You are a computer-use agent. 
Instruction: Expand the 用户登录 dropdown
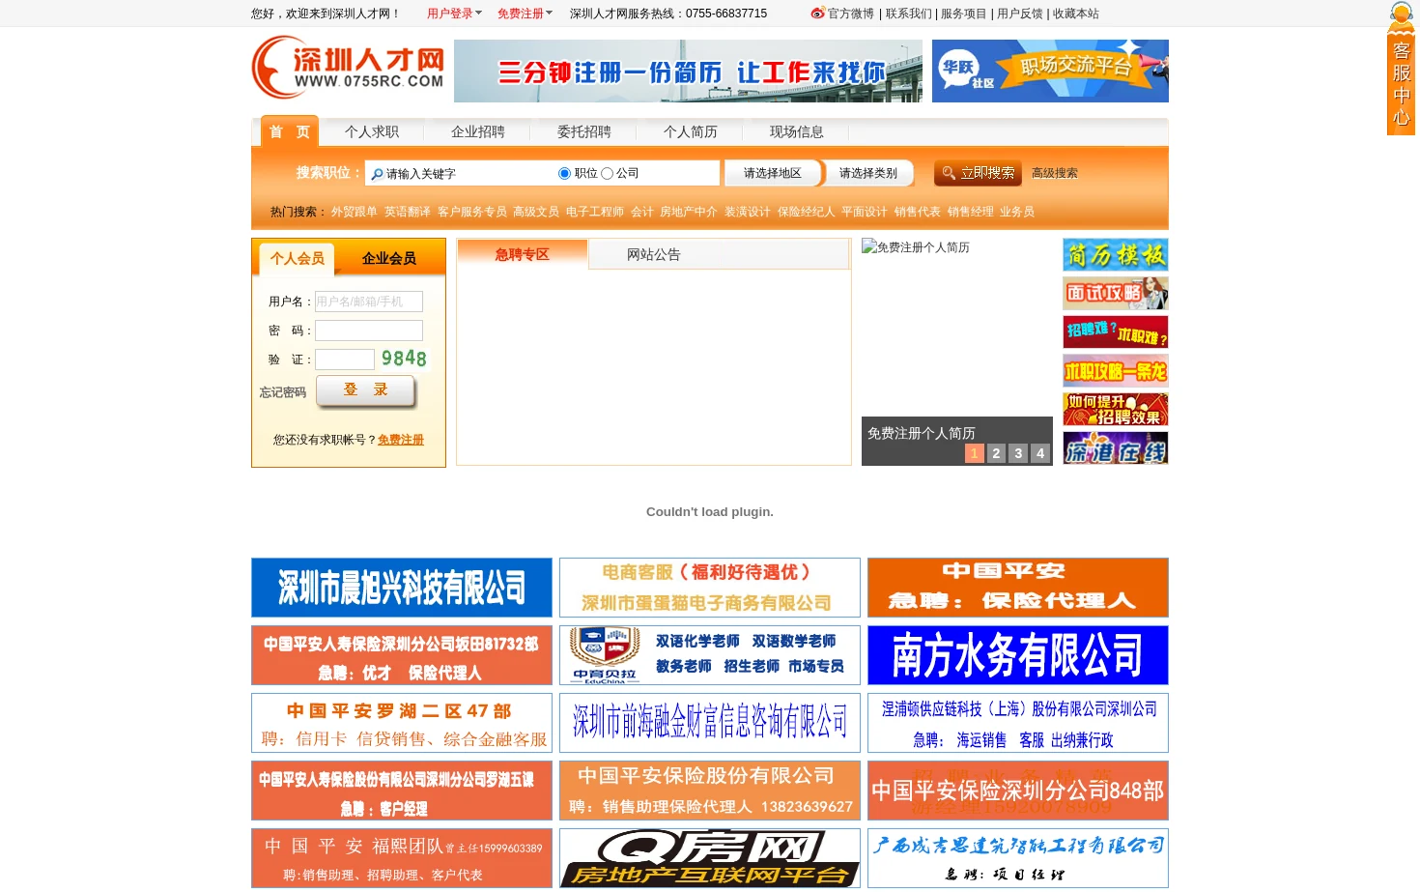point(454,14)
